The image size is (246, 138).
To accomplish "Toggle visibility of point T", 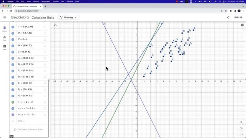I will (x=13, y=27).
